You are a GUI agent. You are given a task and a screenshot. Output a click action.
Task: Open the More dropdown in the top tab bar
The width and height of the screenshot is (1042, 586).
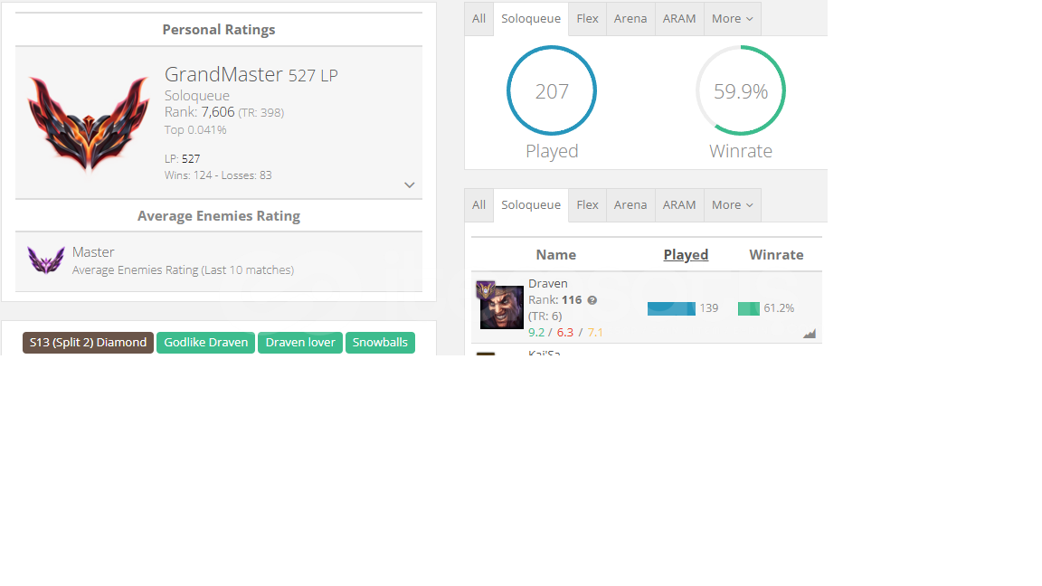point(733,19)
